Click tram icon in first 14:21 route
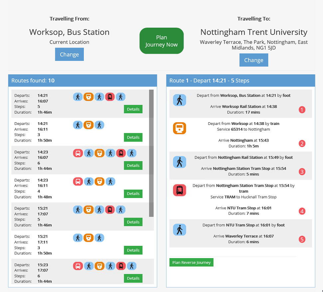This screenshot has width=323, height=292. (x=110, y=97)
